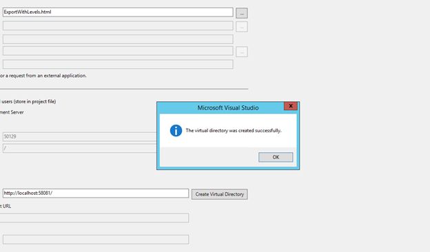The image size is (430, 252).
Task: Click the disabled field under the URL label
Action: coord(94,218)
